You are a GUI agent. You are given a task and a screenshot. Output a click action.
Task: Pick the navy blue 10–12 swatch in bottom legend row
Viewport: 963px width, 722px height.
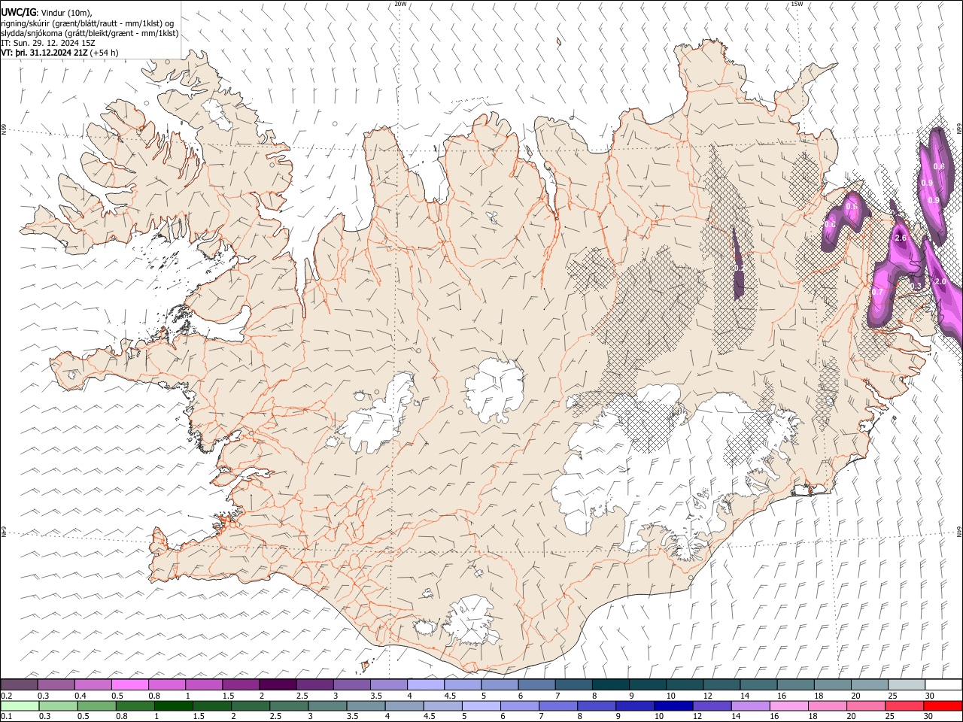[673, 705]
